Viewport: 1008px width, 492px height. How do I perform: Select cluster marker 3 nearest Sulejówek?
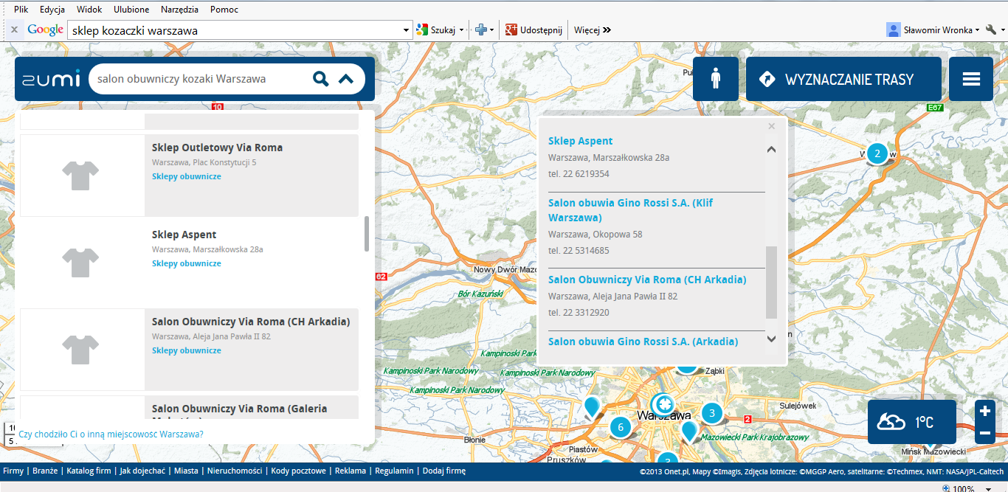(x=711, y=413)
